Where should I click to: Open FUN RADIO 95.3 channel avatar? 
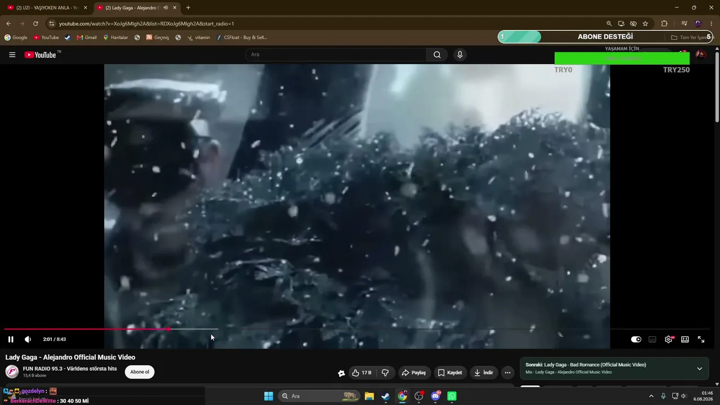12,372
